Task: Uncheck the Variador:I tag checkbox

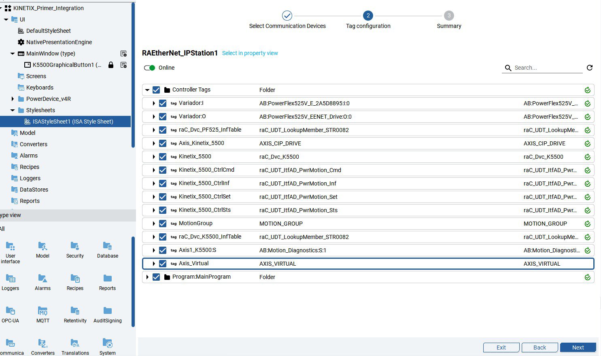Action: [x=163, y=103]
